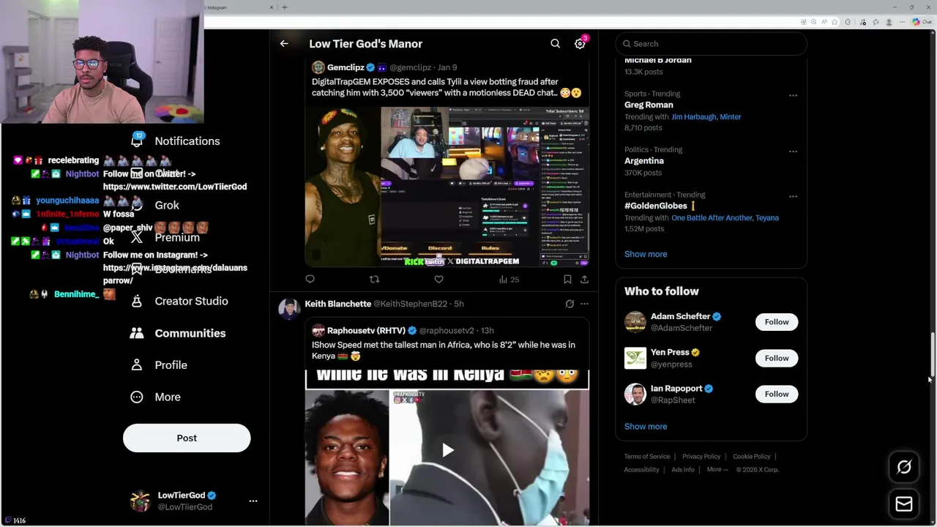Go back using the arrow beside Low Tier God's Manor
Image resolution: width=937 pixels, height=527 pixels.
[284, 44]
